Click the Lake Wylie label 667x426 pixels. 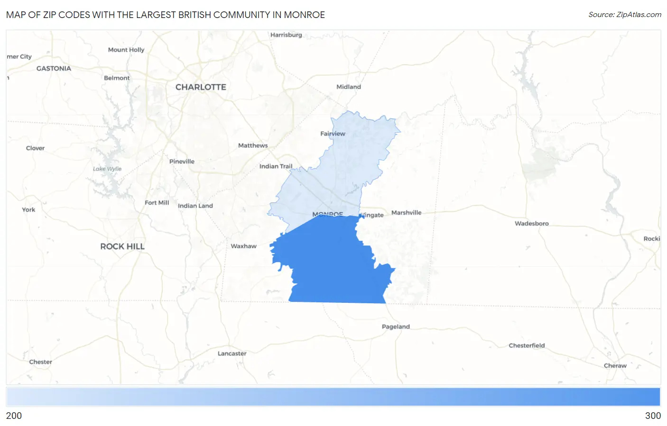[x=107, y=169]
